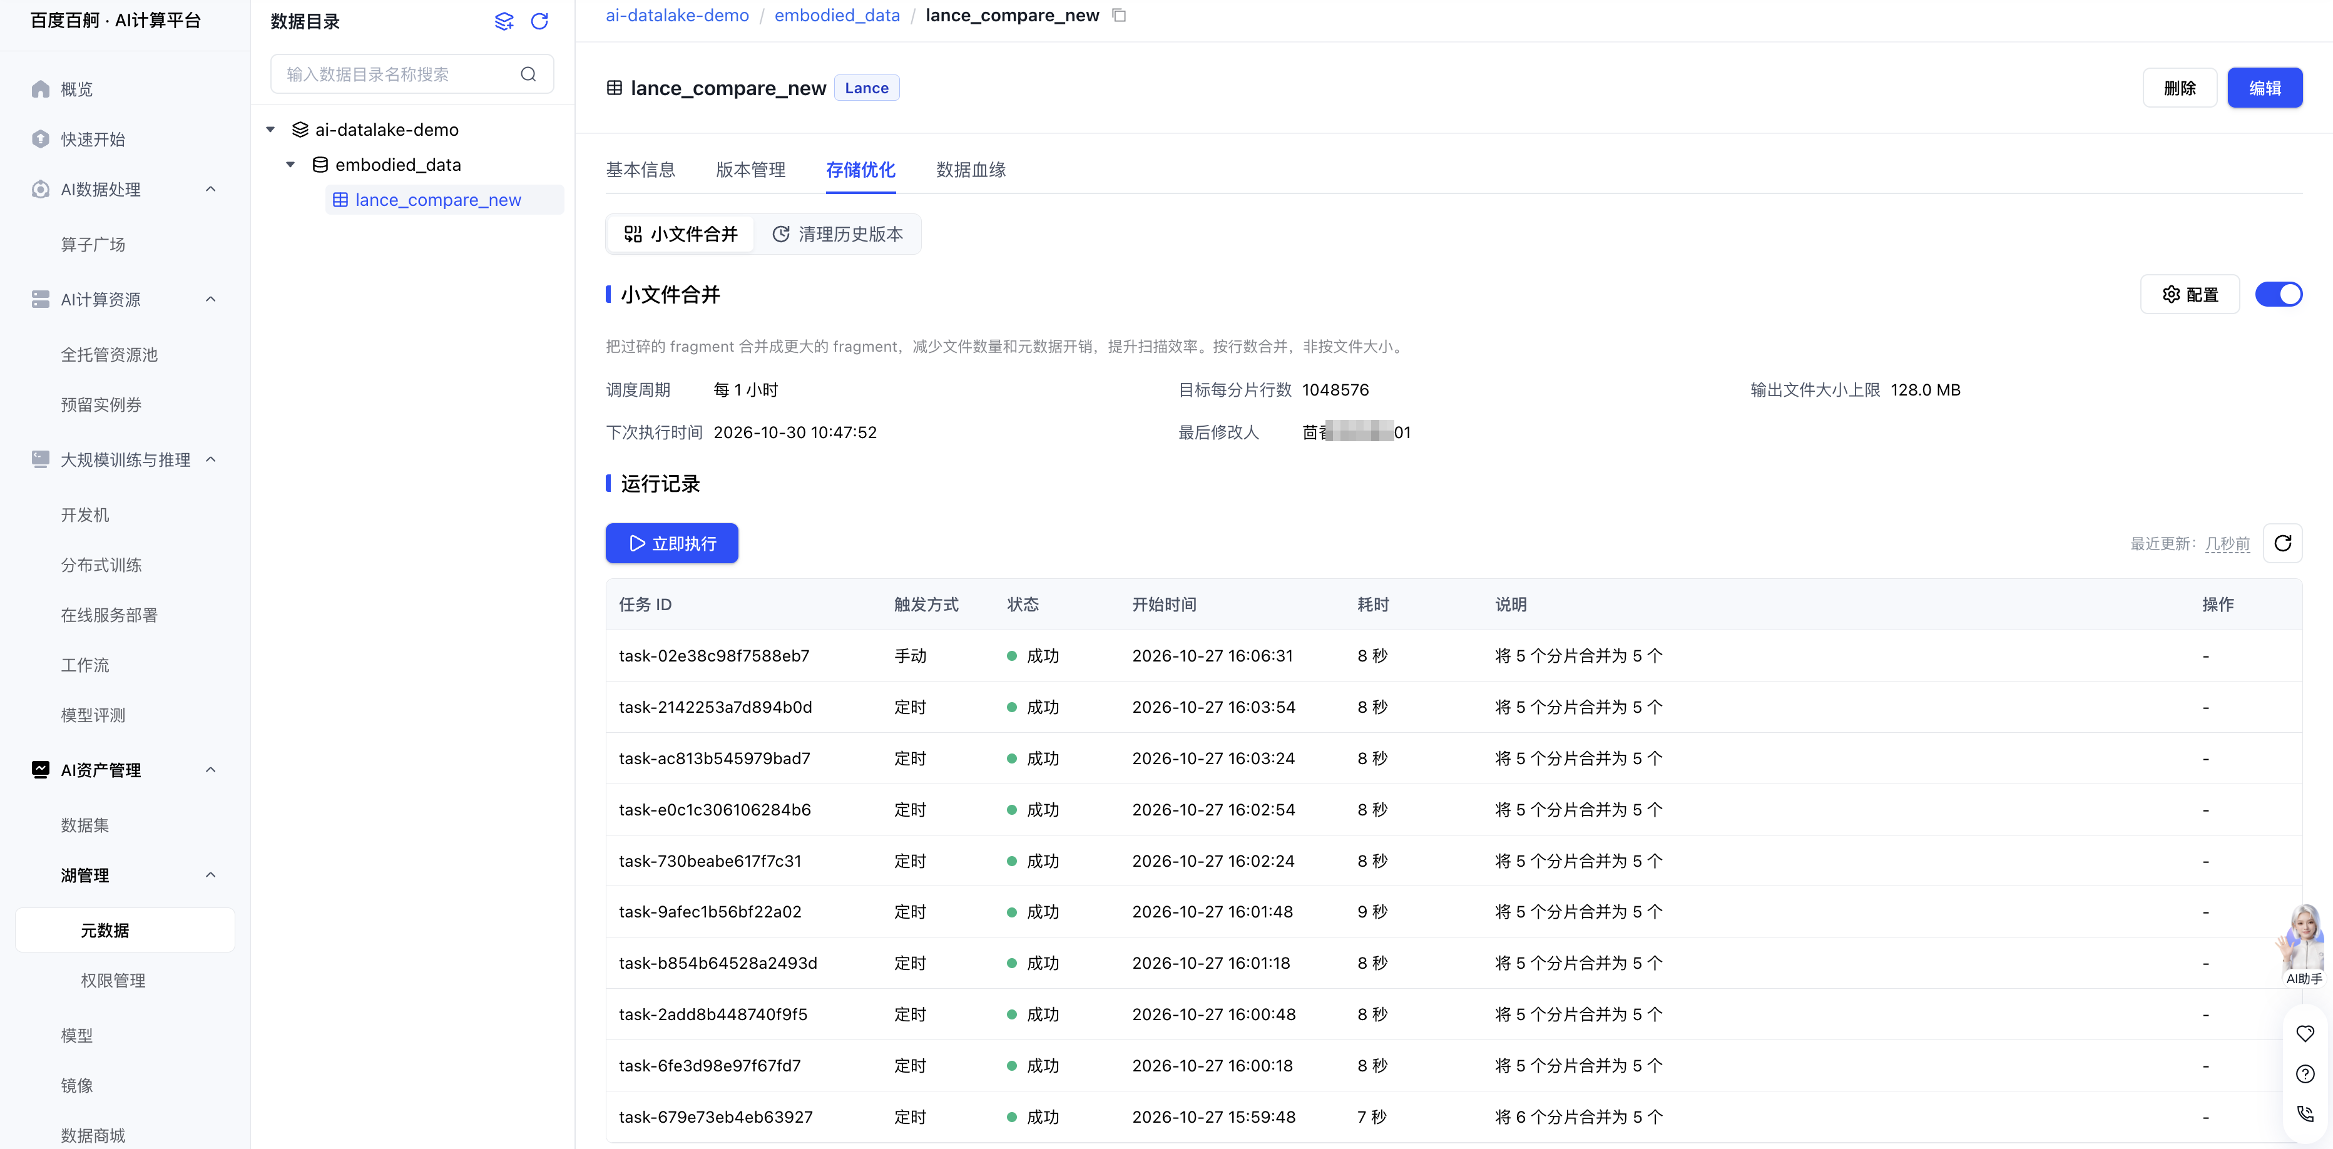The height and width of the screenshot is (1149, 2333).
Task: Open embodied_data breadcrumb link
Action: 837,16
